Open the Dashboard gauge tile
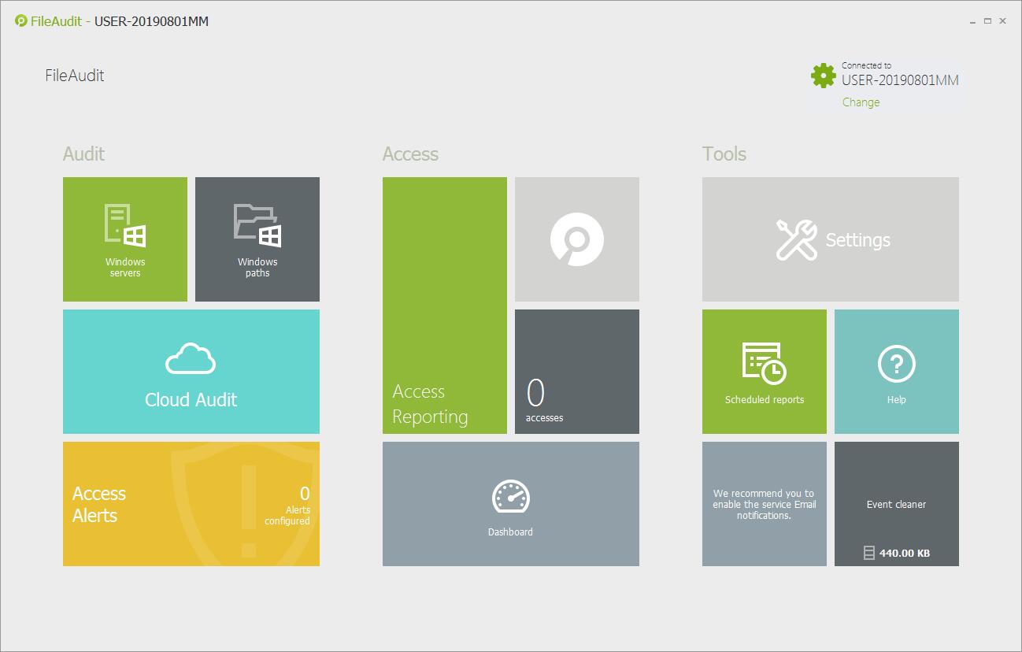 coord(511,504)
